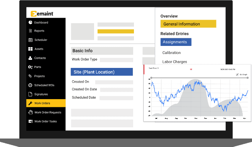This screenshot has width=252, height=147.
Task: Click the Created On Date field
Action: point(117,90)
